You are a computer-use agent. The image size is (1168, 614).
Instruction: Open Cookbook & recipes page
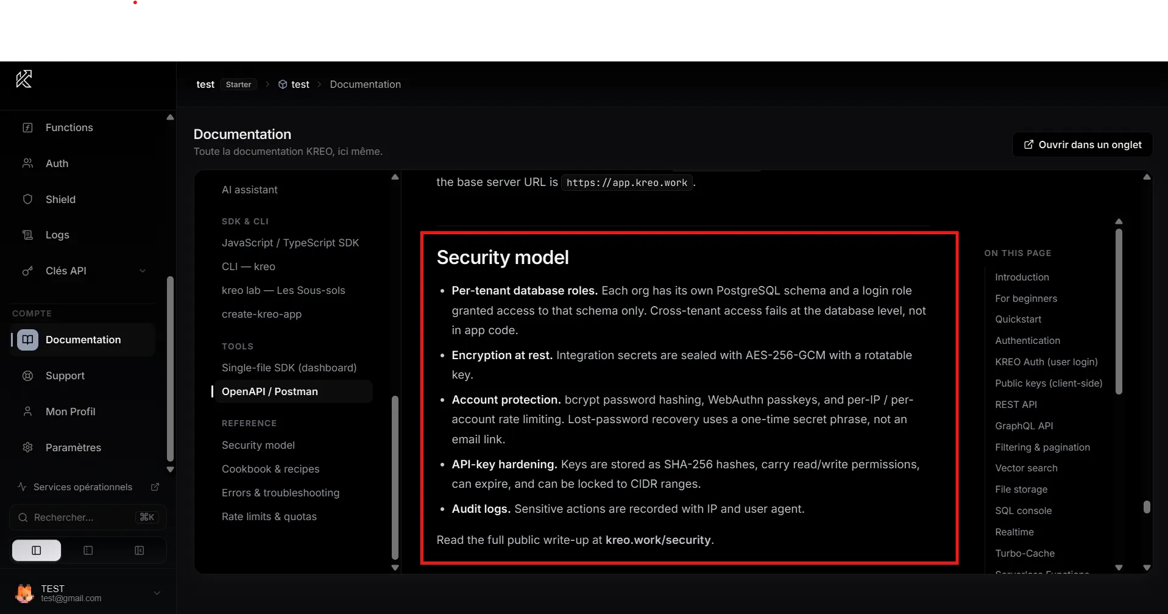pos(271,469)
